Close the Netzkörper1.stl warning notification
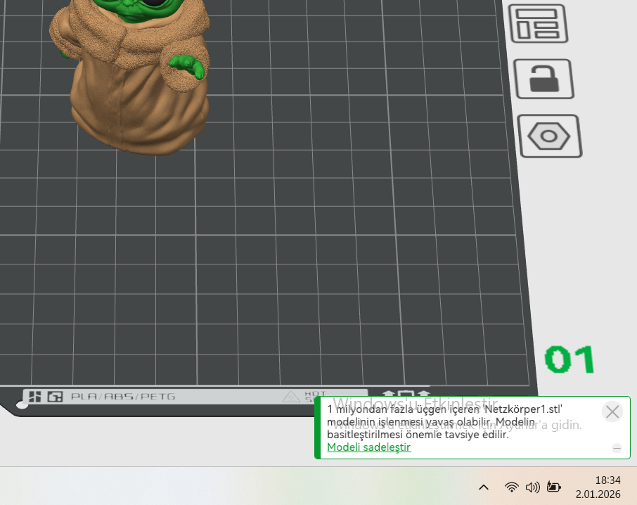This screenshot has height=505, width=637. point(612,412)
